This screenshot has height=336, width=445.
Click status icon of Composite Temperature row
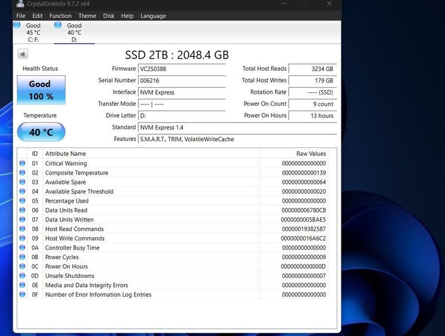(x=22, y=173)
